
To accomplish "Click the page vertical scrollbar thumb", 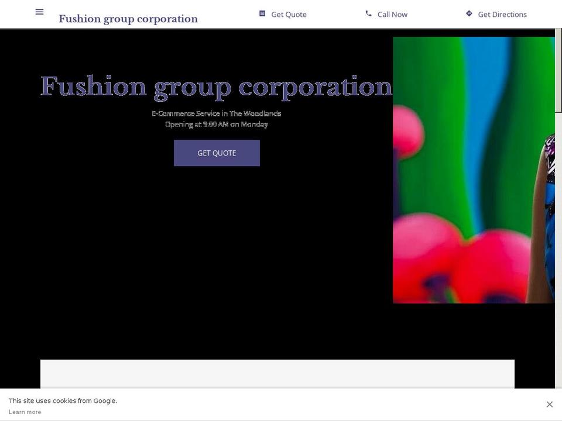I will pos(558,71).
